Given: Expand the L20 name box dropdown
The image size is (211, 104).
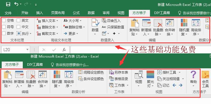Looking at the screenshot, I should point(28,49).
